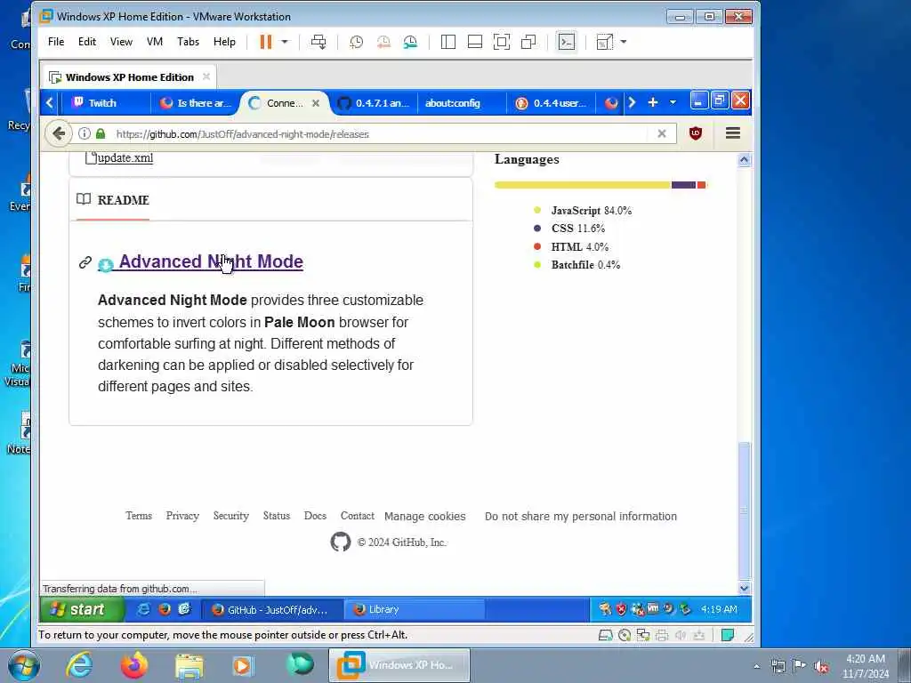Screen dimensions: 911x683
Task: Click the yellow JavaScript segment of language bar
Action: (x=583, y=185)
